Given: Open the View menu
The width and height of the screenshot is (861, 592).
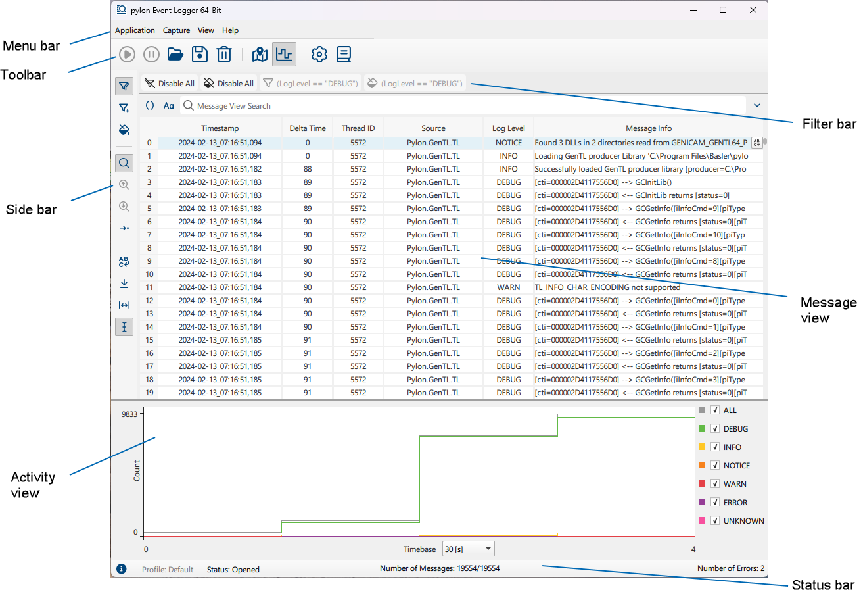Looking at the screenshot, I should pyautogui.click(x=206, y=30).
